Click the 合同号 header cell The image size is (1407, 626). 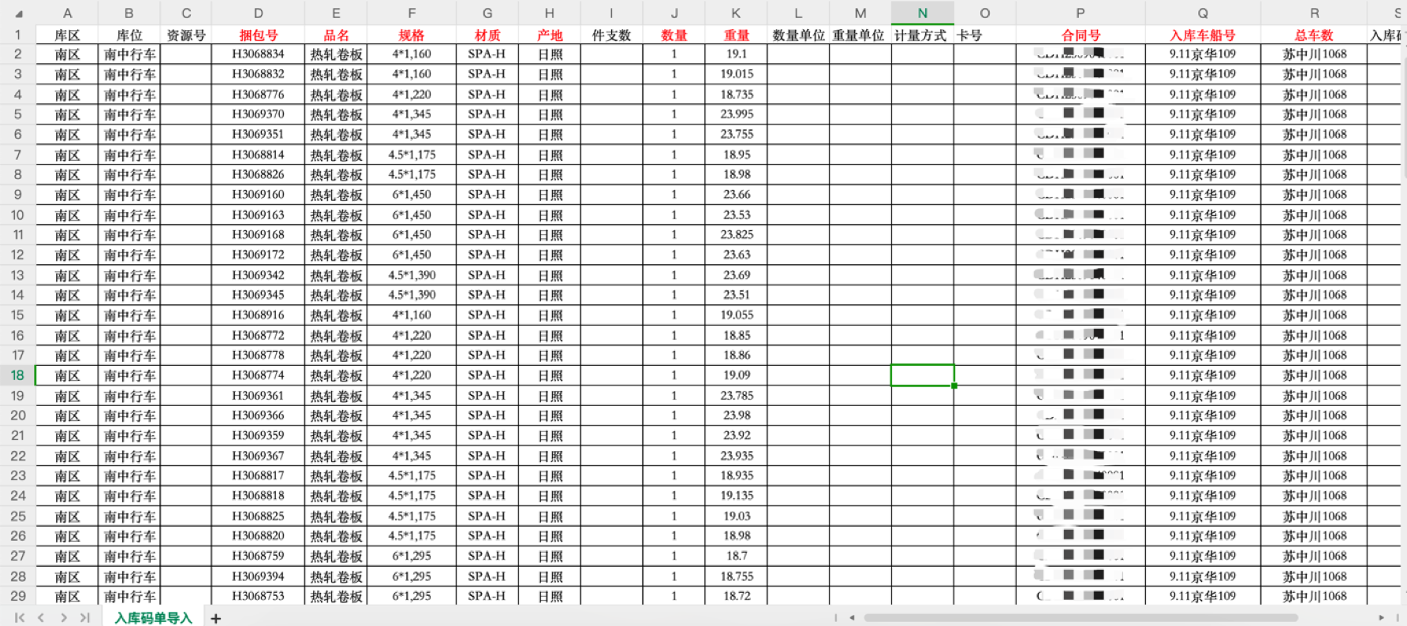(1080, 35)
